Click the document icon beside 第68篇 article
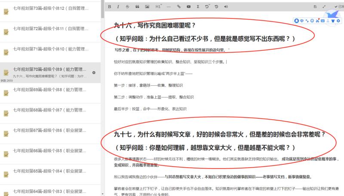344x196 pixels. pyautogui.click(x=6, y=113)
